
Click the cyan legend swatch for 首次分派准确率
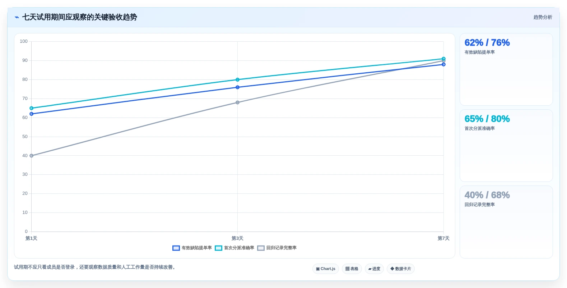coord(218,248)
